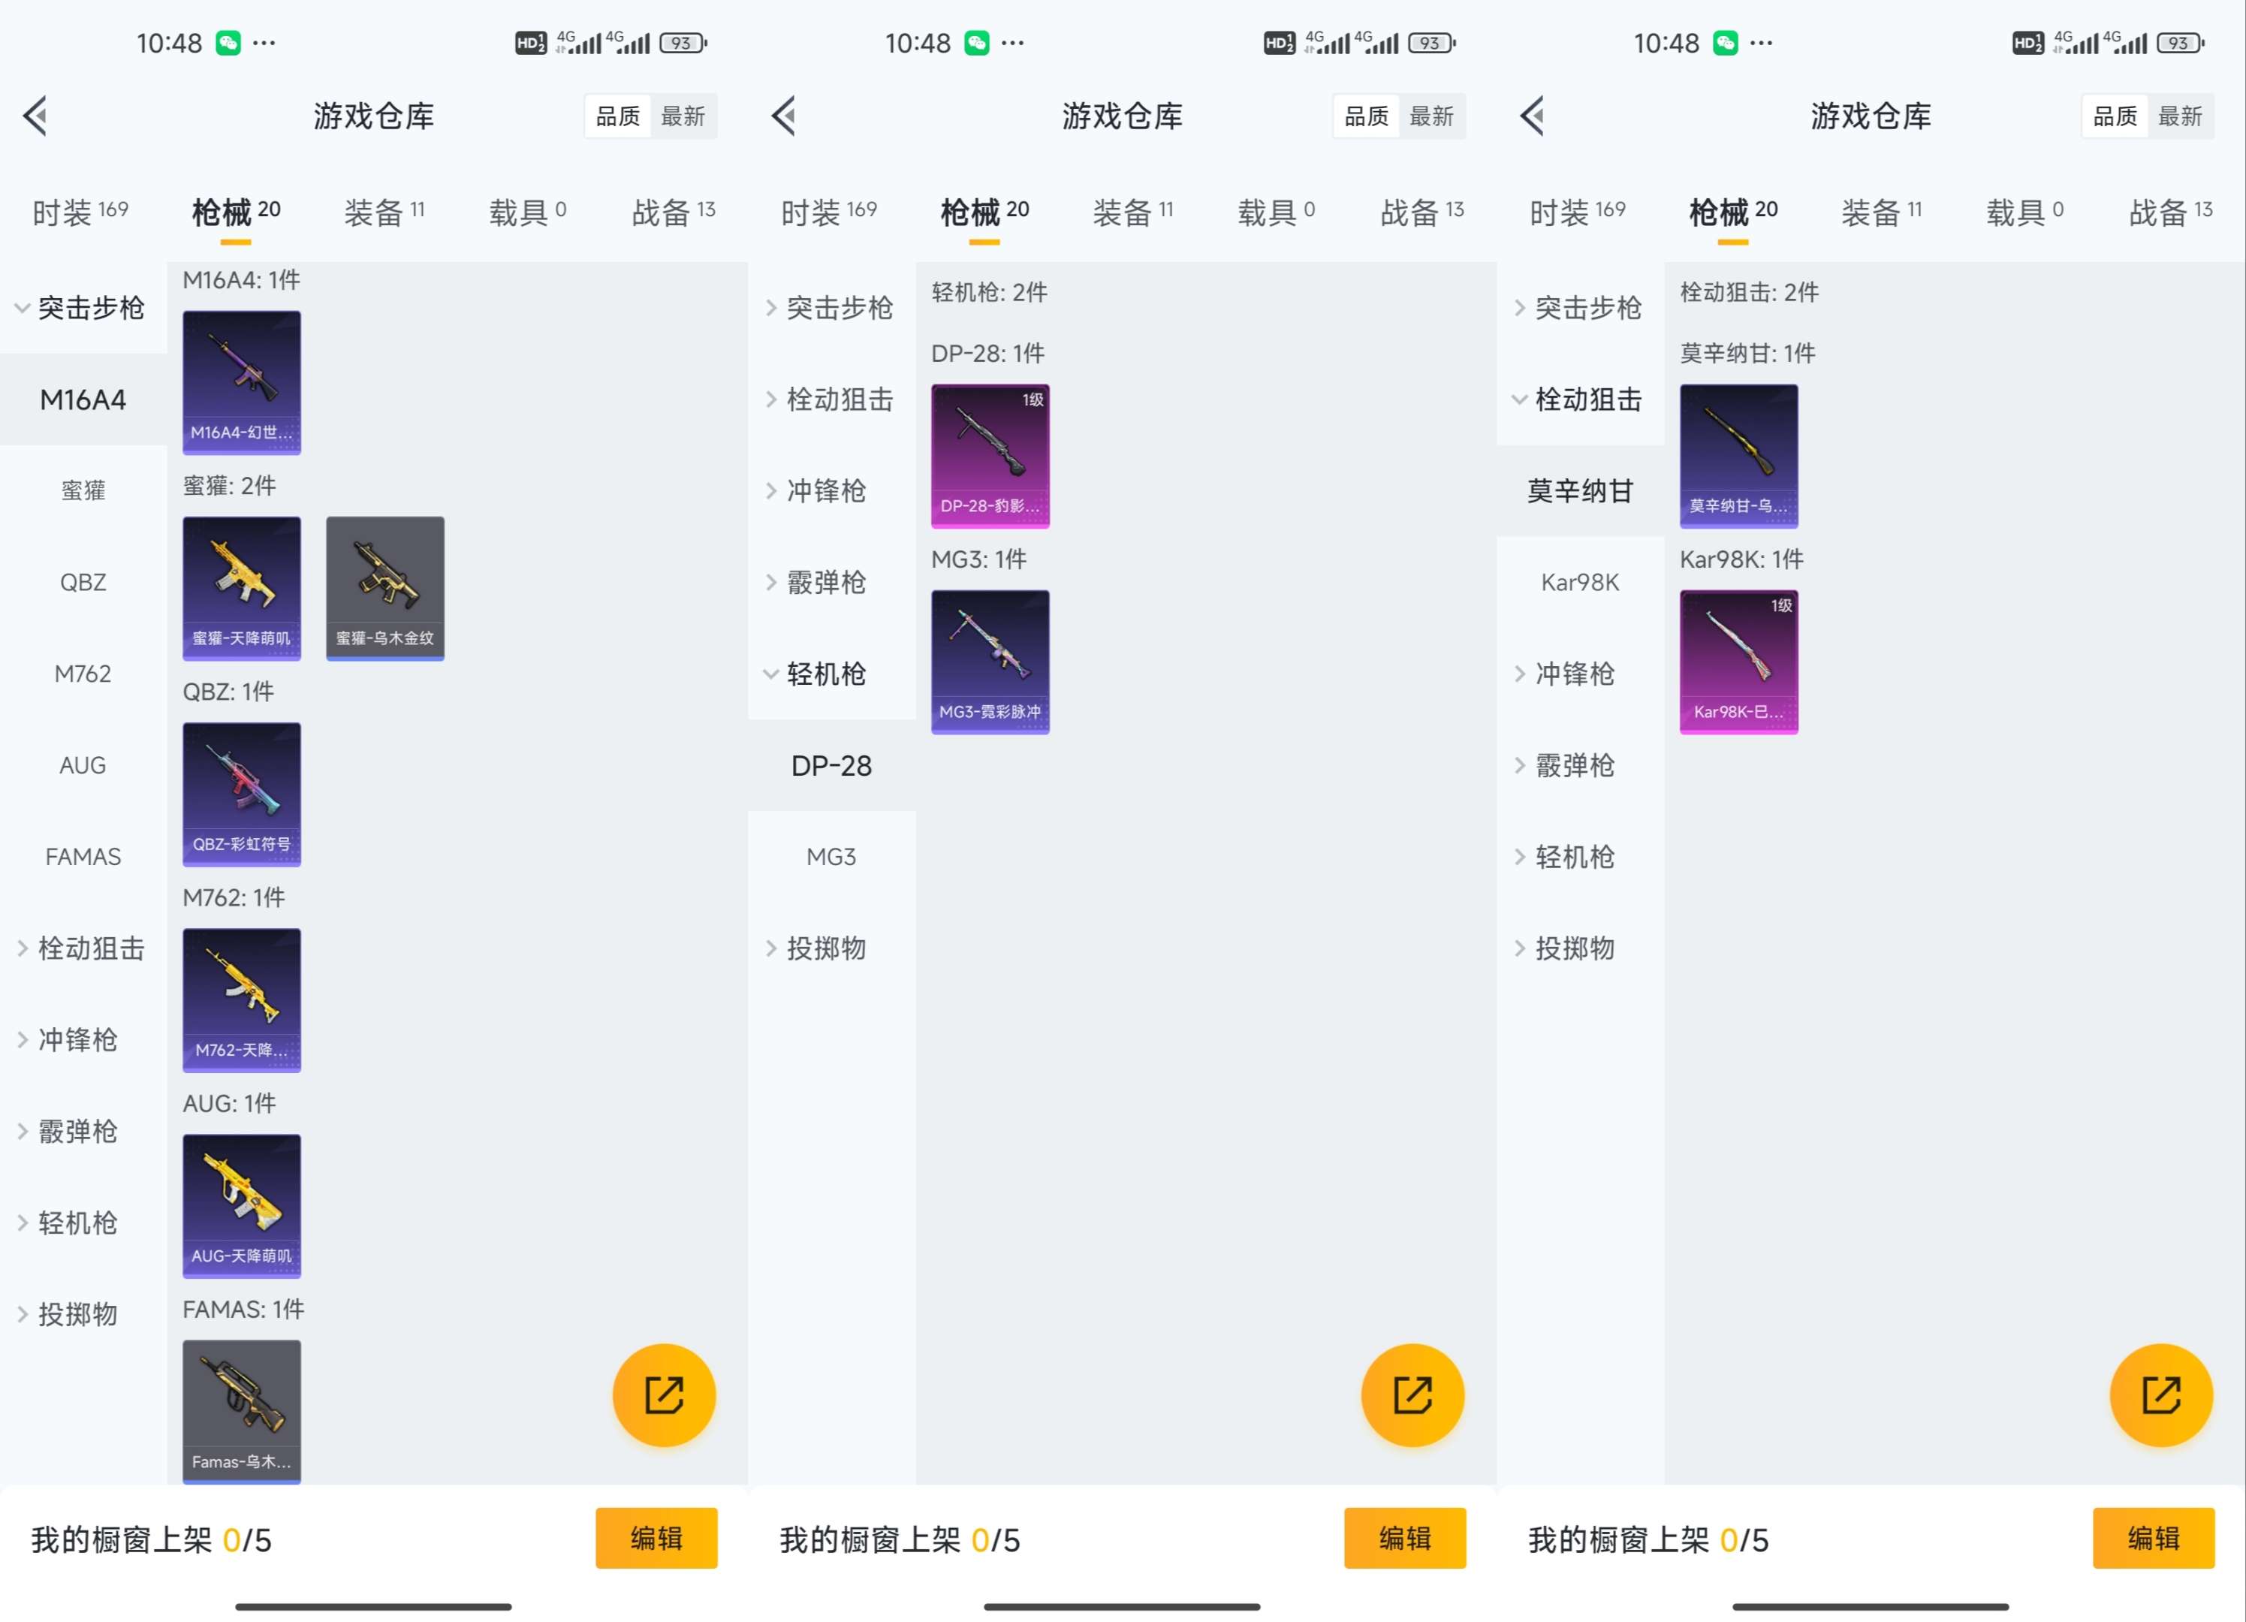
Task: Tap the back arrow to exit warehouse
Action: [37, 116]
